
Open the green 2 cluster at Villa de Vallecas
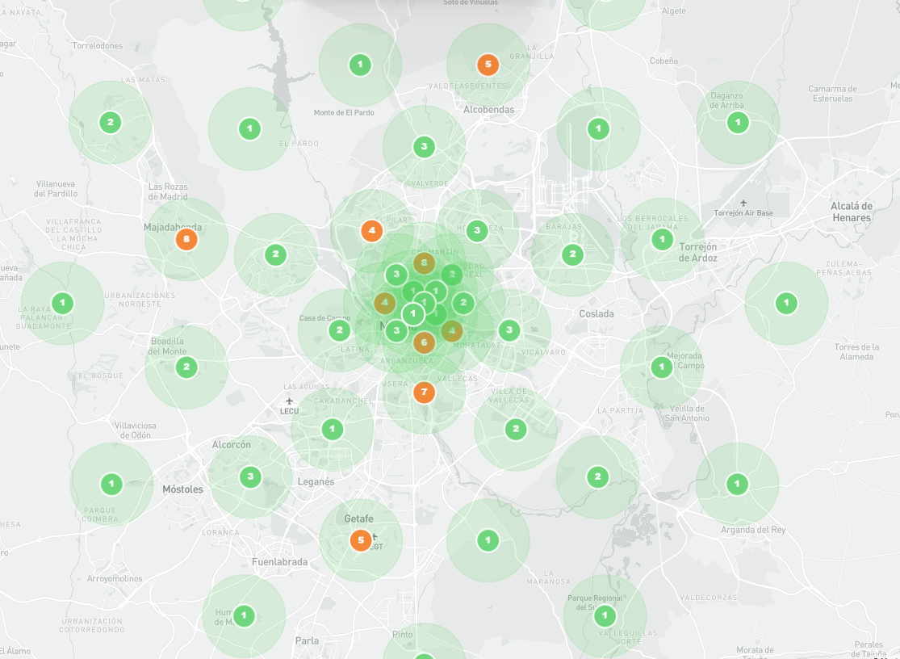[x=516, y=429]
